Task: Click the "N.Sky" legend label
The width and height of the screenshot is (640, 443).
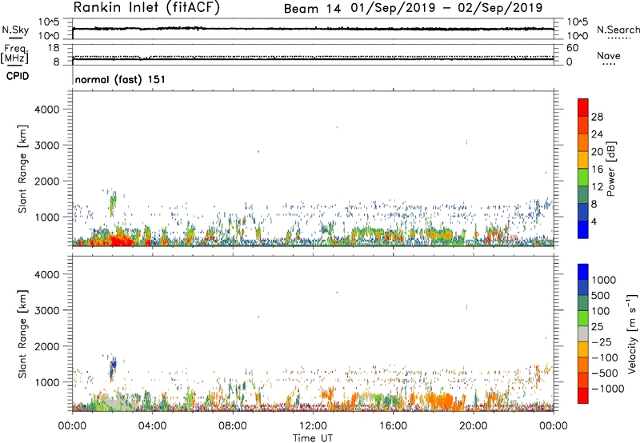Action: pos(15,30)
